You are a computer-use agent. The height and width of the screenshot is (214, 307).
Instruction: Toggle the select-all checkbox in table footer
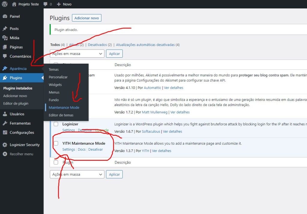tap(56, 162)
